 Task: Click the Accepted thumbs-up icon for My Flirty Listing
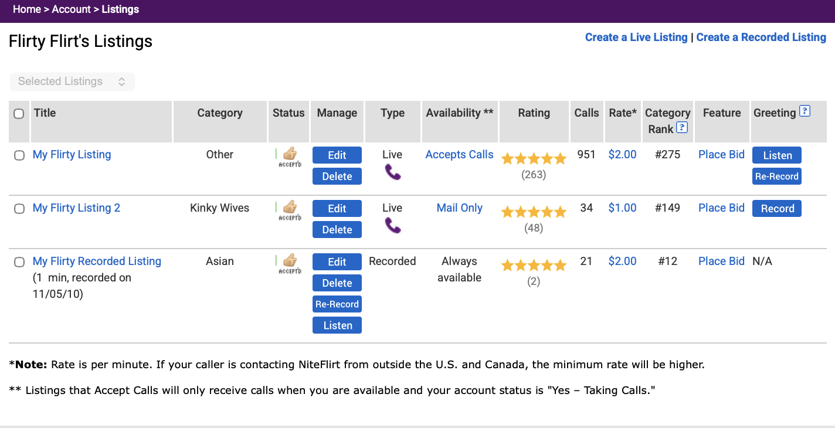[x=290, y=158]
